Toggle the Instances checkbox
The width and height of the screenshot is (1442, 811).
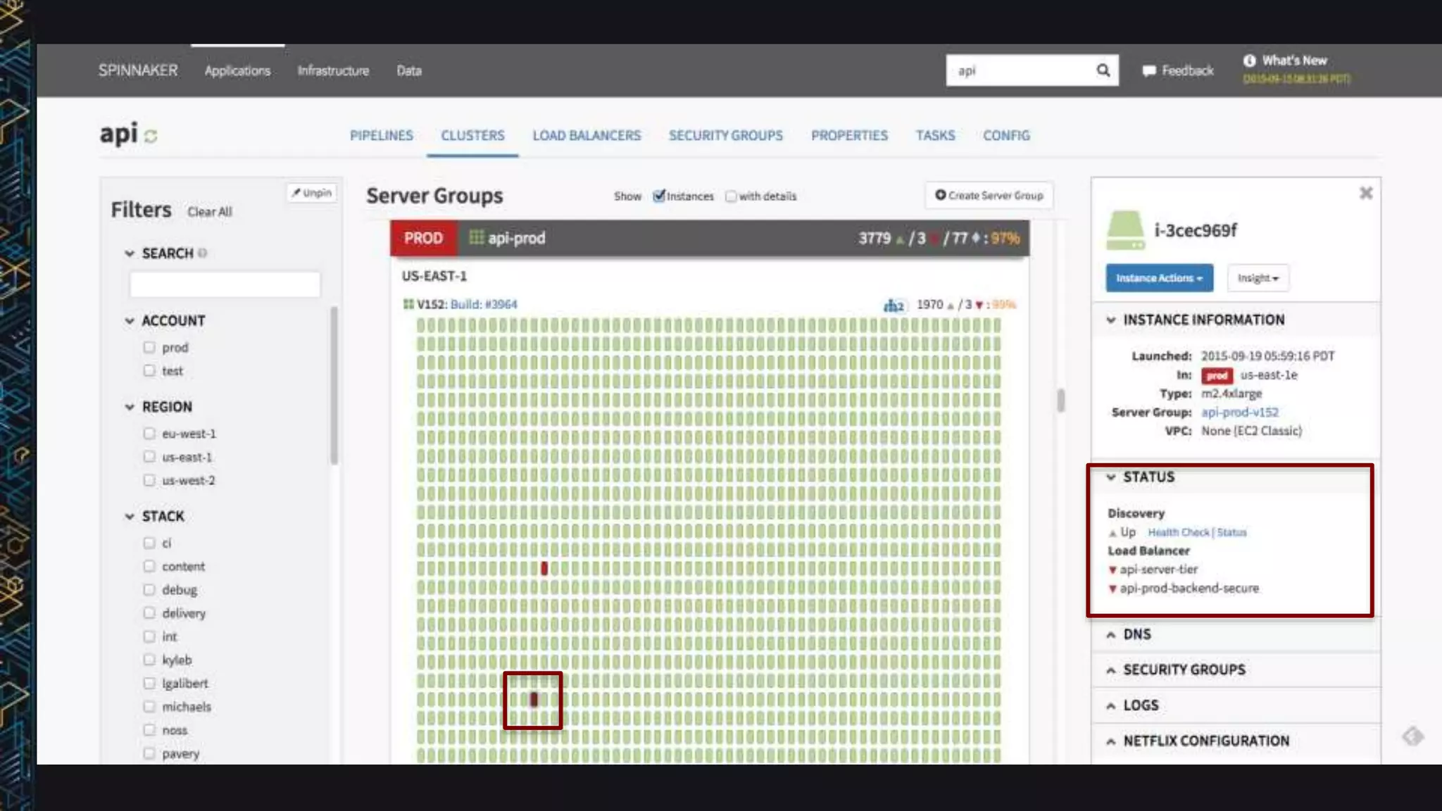pos(659,196)
